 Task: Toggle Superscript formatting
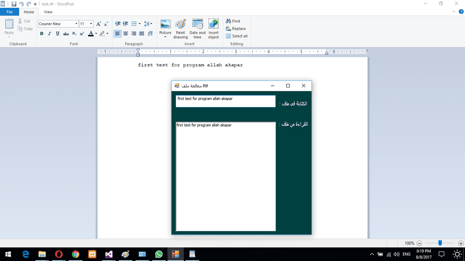82,34
